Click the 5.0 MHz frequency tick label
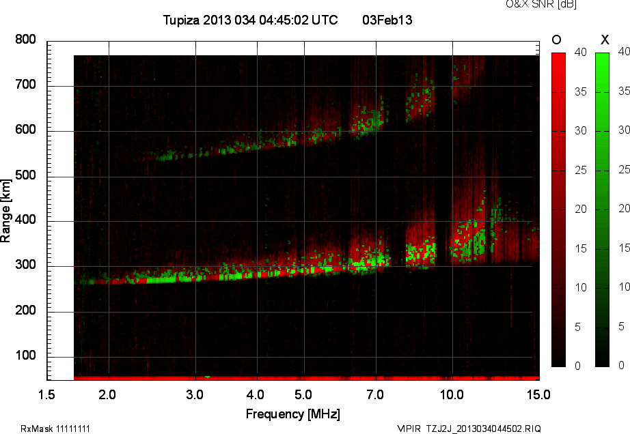Screen dimensions: 630x434 tap(303, 394)
